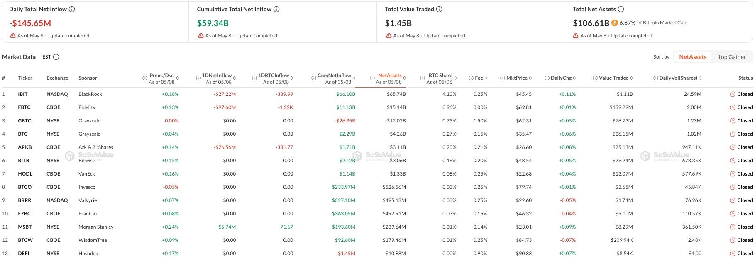Sort table by Prem./Dsc. arrows

point(178,78)
